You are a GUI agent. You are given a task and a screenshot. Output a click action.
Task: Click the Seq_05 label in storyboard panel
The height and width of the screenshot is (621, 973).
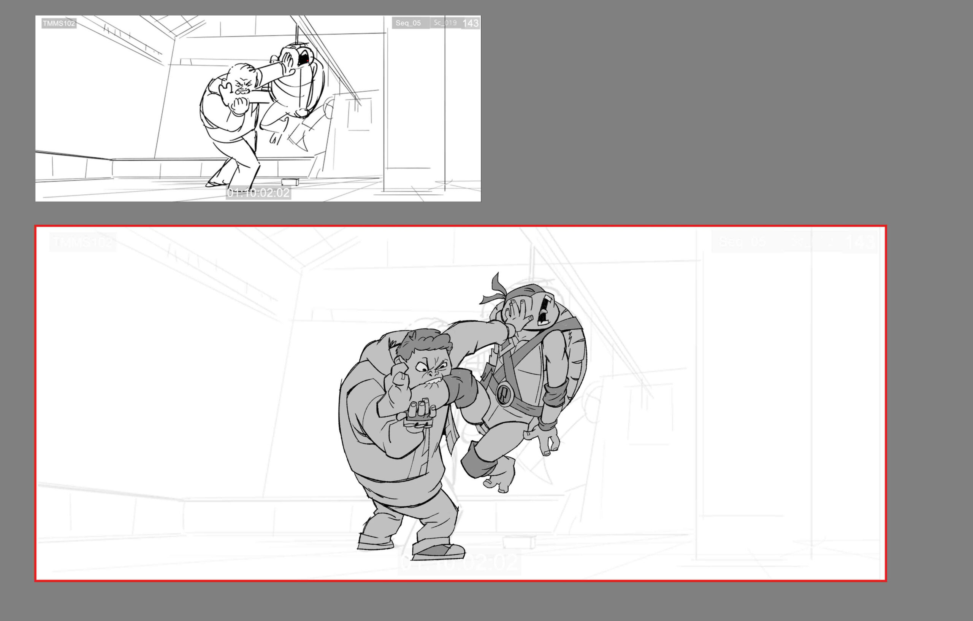click(408, 23)
